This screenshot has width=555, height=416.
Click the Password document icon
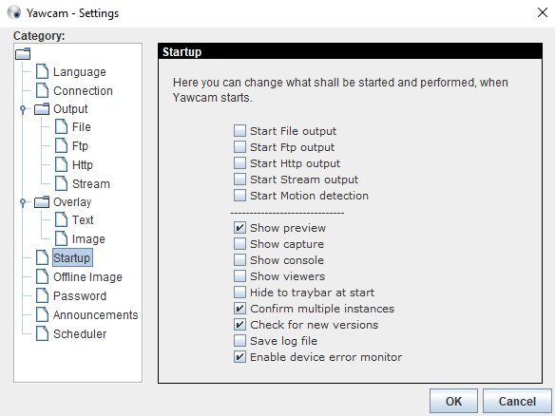coord(42,295)
